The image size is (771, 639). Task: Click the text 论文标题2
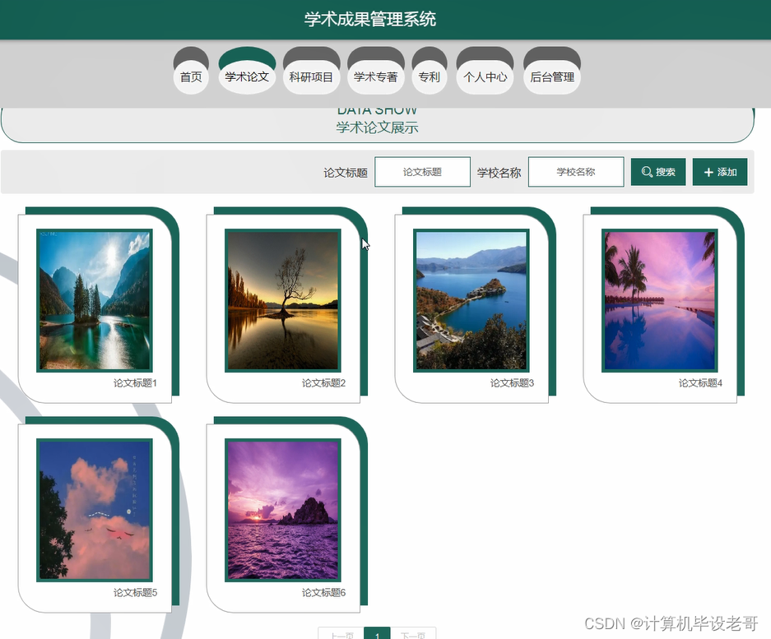323,383
